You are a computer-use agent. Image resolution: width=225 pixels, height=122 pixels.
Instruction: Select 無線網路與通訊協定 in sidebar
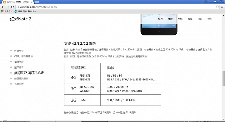point(29,73)
